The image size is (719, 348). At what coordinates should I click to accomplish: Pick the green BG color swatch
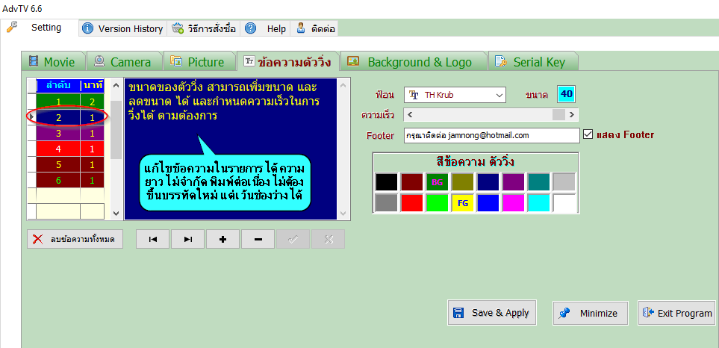point(437,182)
